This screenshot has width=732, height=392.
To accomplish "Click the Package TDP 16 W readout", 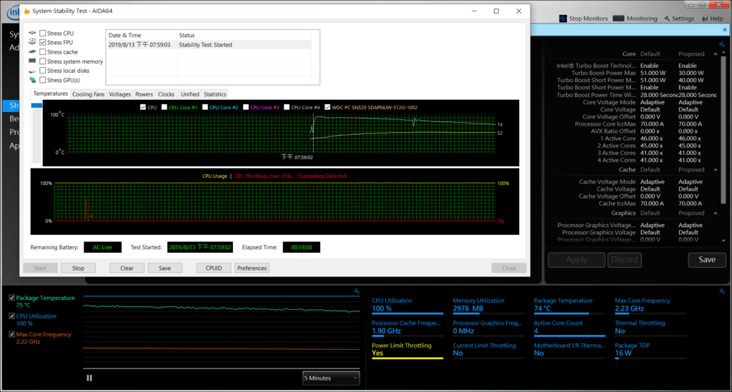I will coord(651,350).
